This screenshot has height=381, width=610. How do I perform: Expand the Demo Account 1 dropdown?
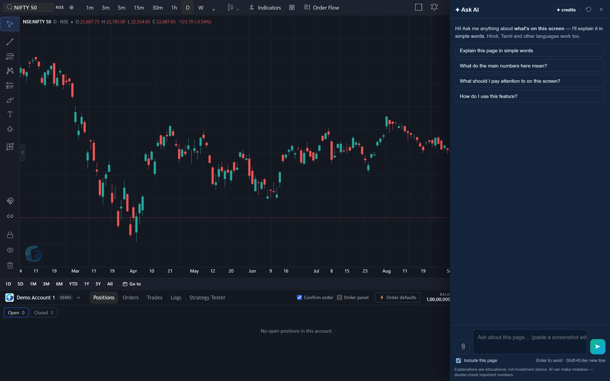pyautogui.click(x=78, y=297)
